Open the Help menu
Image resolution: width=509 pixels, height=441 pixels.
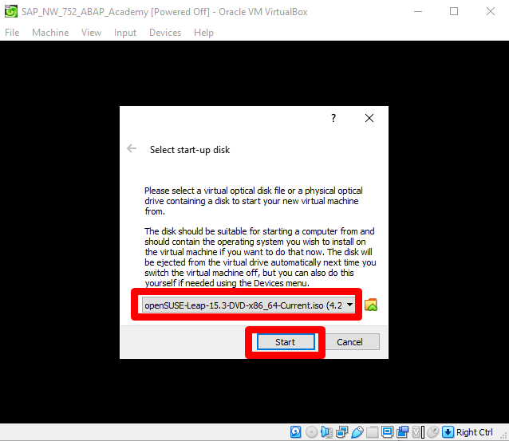(x=203, y=33)
